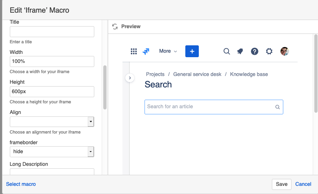
Task: Click the Cancel link
Action: tap(303, 184)
